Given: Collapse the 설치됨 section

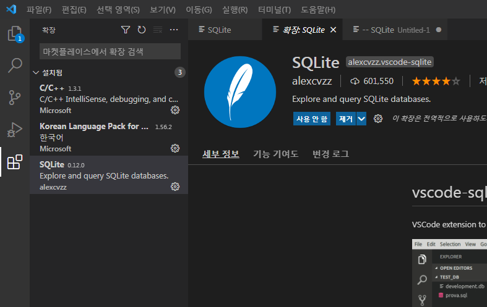Looking at the screenshot, I should [36, 72].
